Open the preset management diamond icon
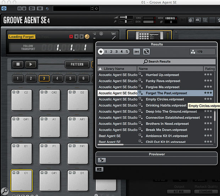 point(97,9)
